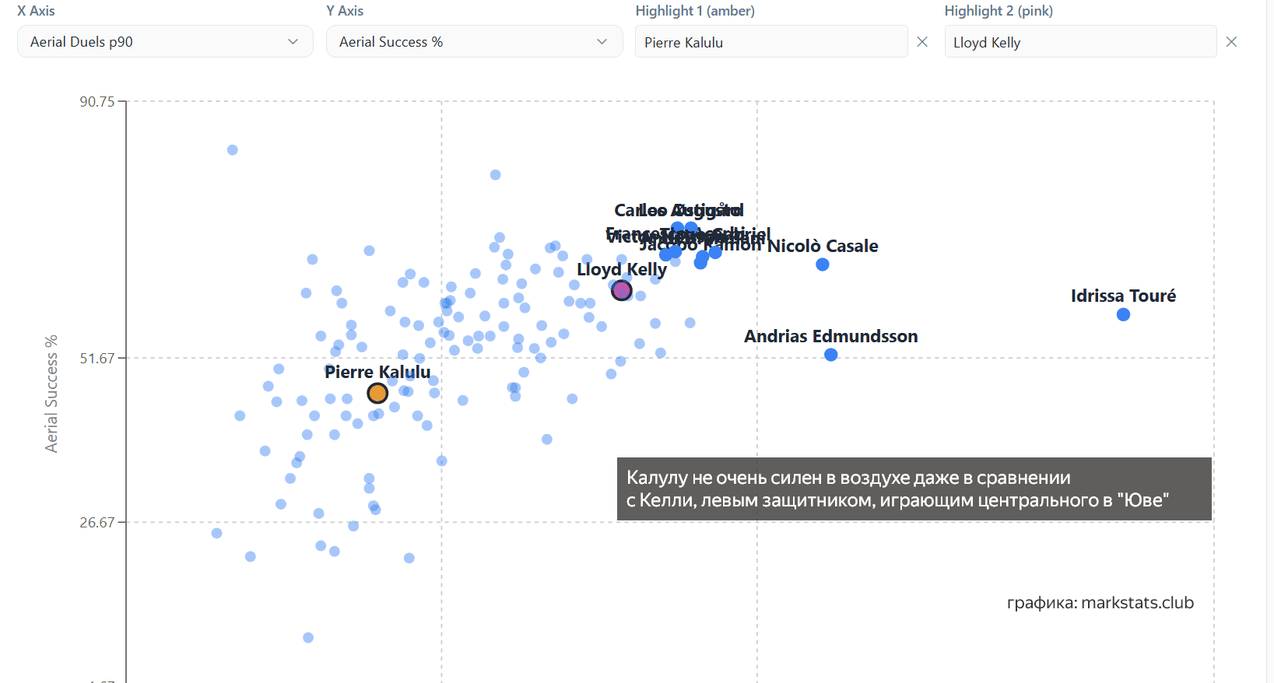Open the Y Axis Aerial Success % dropdown
Viewport: 1274px width, 683px height.
[473, 42]
